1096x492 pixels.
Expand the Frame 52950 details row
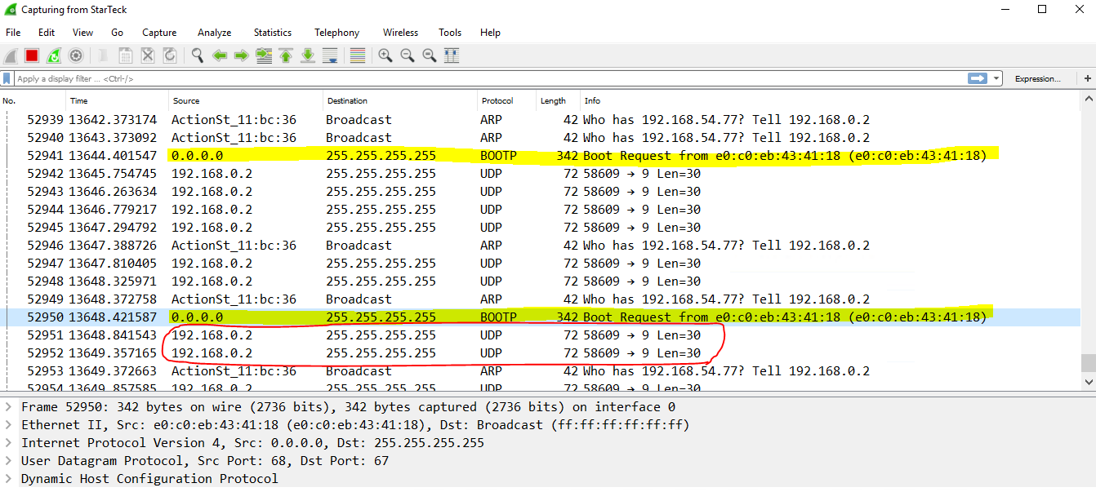pyautogui.click(x=9, y=407)
